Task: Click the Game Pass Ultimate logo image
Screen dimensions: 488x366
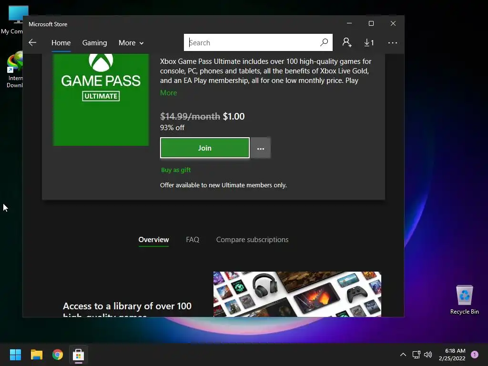Action: coord(101,100)
